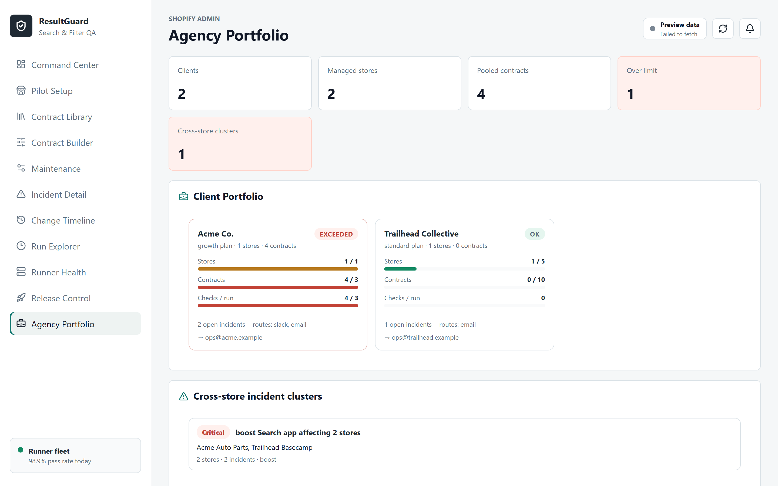Click the Agency Portfolio page title
Image resolution: width=778 pixels, height=486 pixels.
click(x=229, y=35)
